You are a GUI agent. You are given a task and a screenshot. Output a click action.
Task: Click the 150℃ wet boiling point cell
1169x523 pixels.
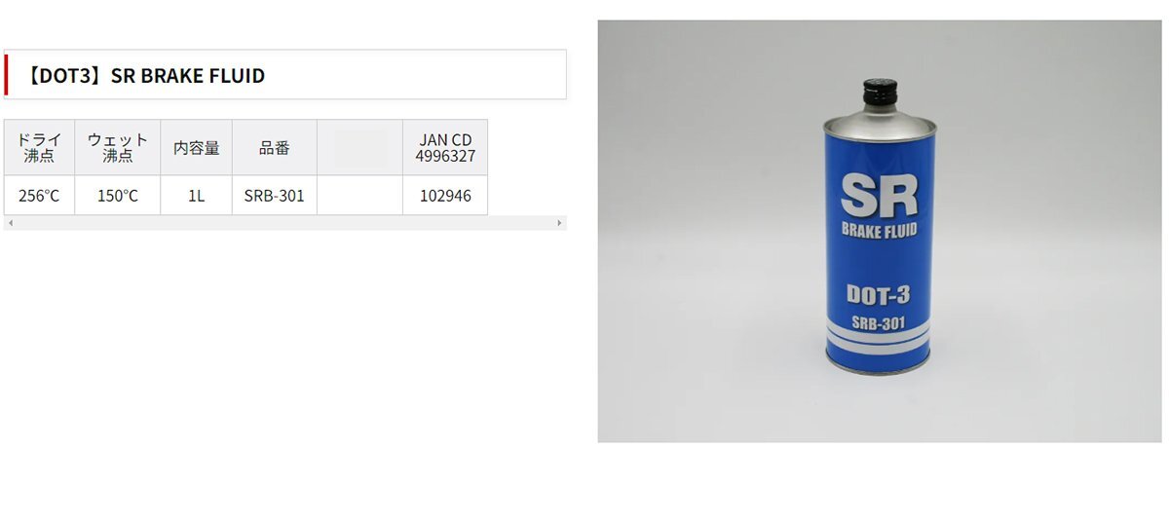(x=118, y=196)
